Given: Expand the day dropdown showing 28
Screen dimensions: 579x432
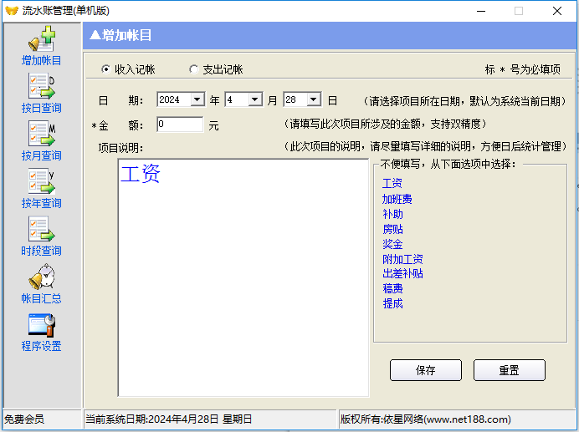Looking at the screenshot, I should [314, 99].
